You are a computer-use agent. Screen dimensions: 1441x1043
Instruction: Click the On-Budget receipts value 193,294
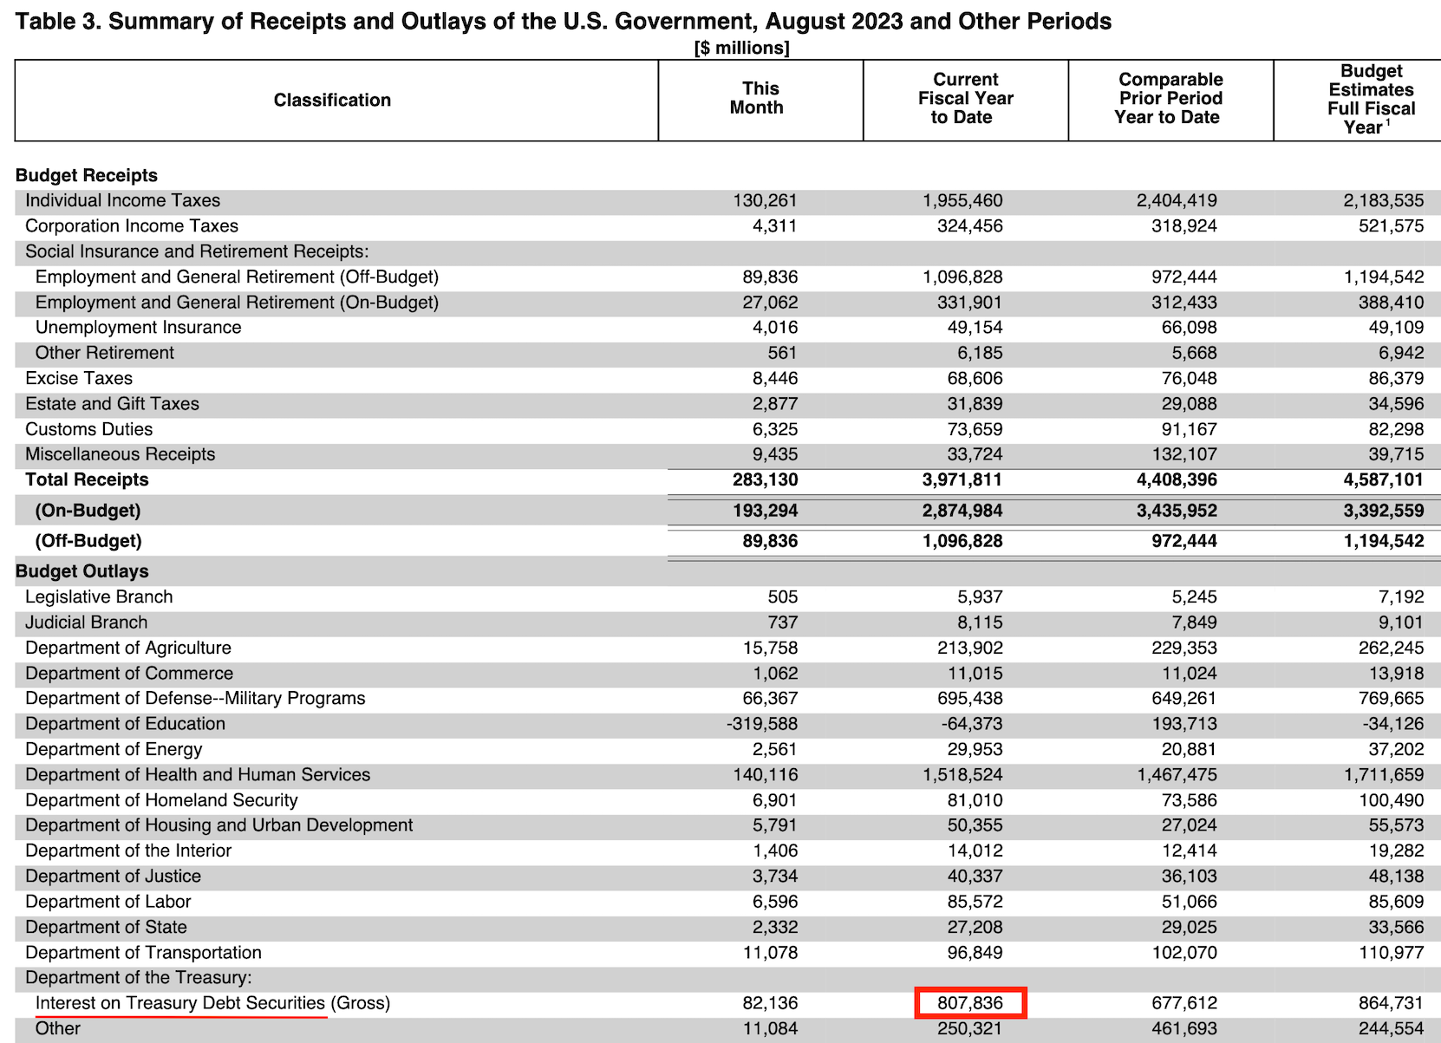pos(766,510)
